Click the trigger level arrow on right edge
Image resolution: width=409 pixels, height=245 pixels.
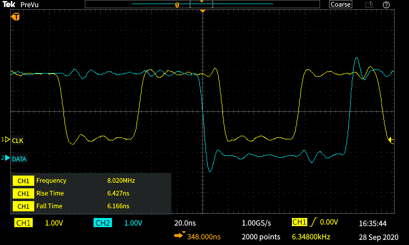[391, 139]
